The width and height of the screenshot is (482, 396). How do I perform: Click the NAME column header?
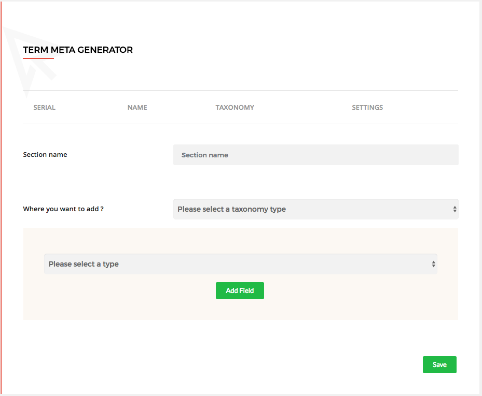(137, 108)
